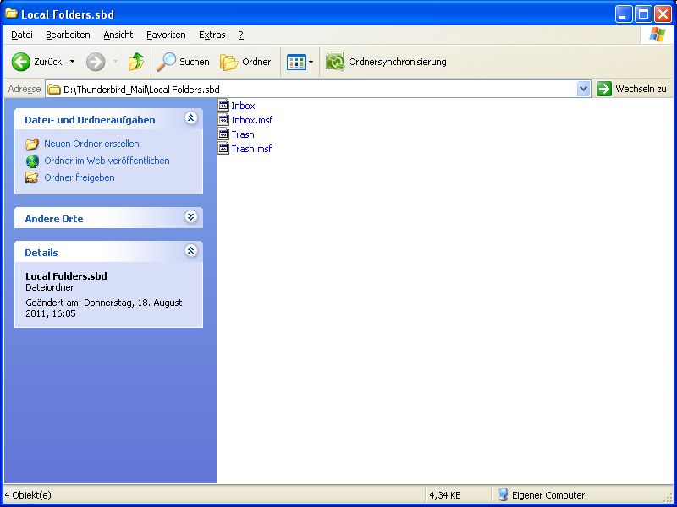Screen dimensions: 677x507
Task: Select the Inbox.msf file
Action: pyautogui.click(x=251, y=120)
